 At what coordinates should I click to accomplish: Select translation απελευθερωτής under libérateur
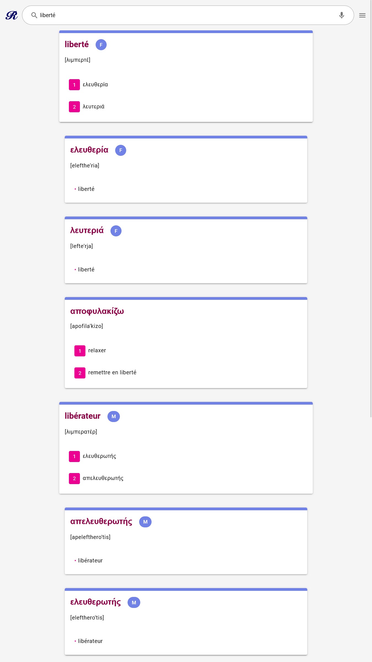click(103, 478)
